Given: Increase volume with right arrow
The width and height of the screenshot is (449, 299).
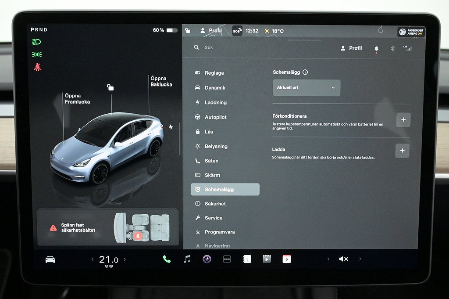Looking at the screenshot, I should (360, 259).
